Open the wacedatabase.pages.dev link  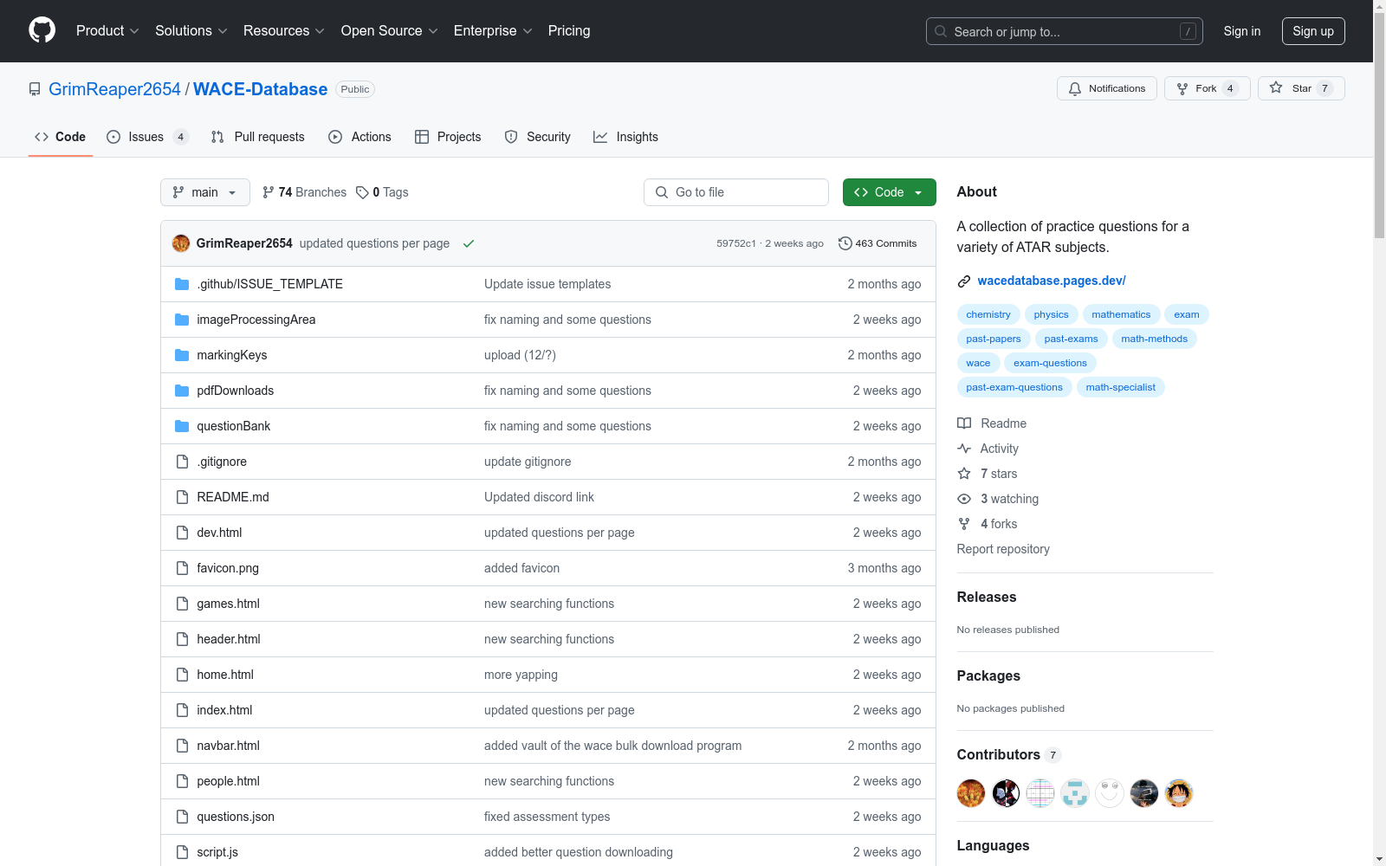coord(1052,281)
